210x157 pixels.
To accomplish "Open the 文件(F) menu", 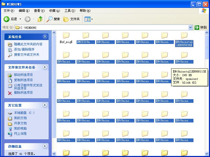I will (x=9, y=11).
